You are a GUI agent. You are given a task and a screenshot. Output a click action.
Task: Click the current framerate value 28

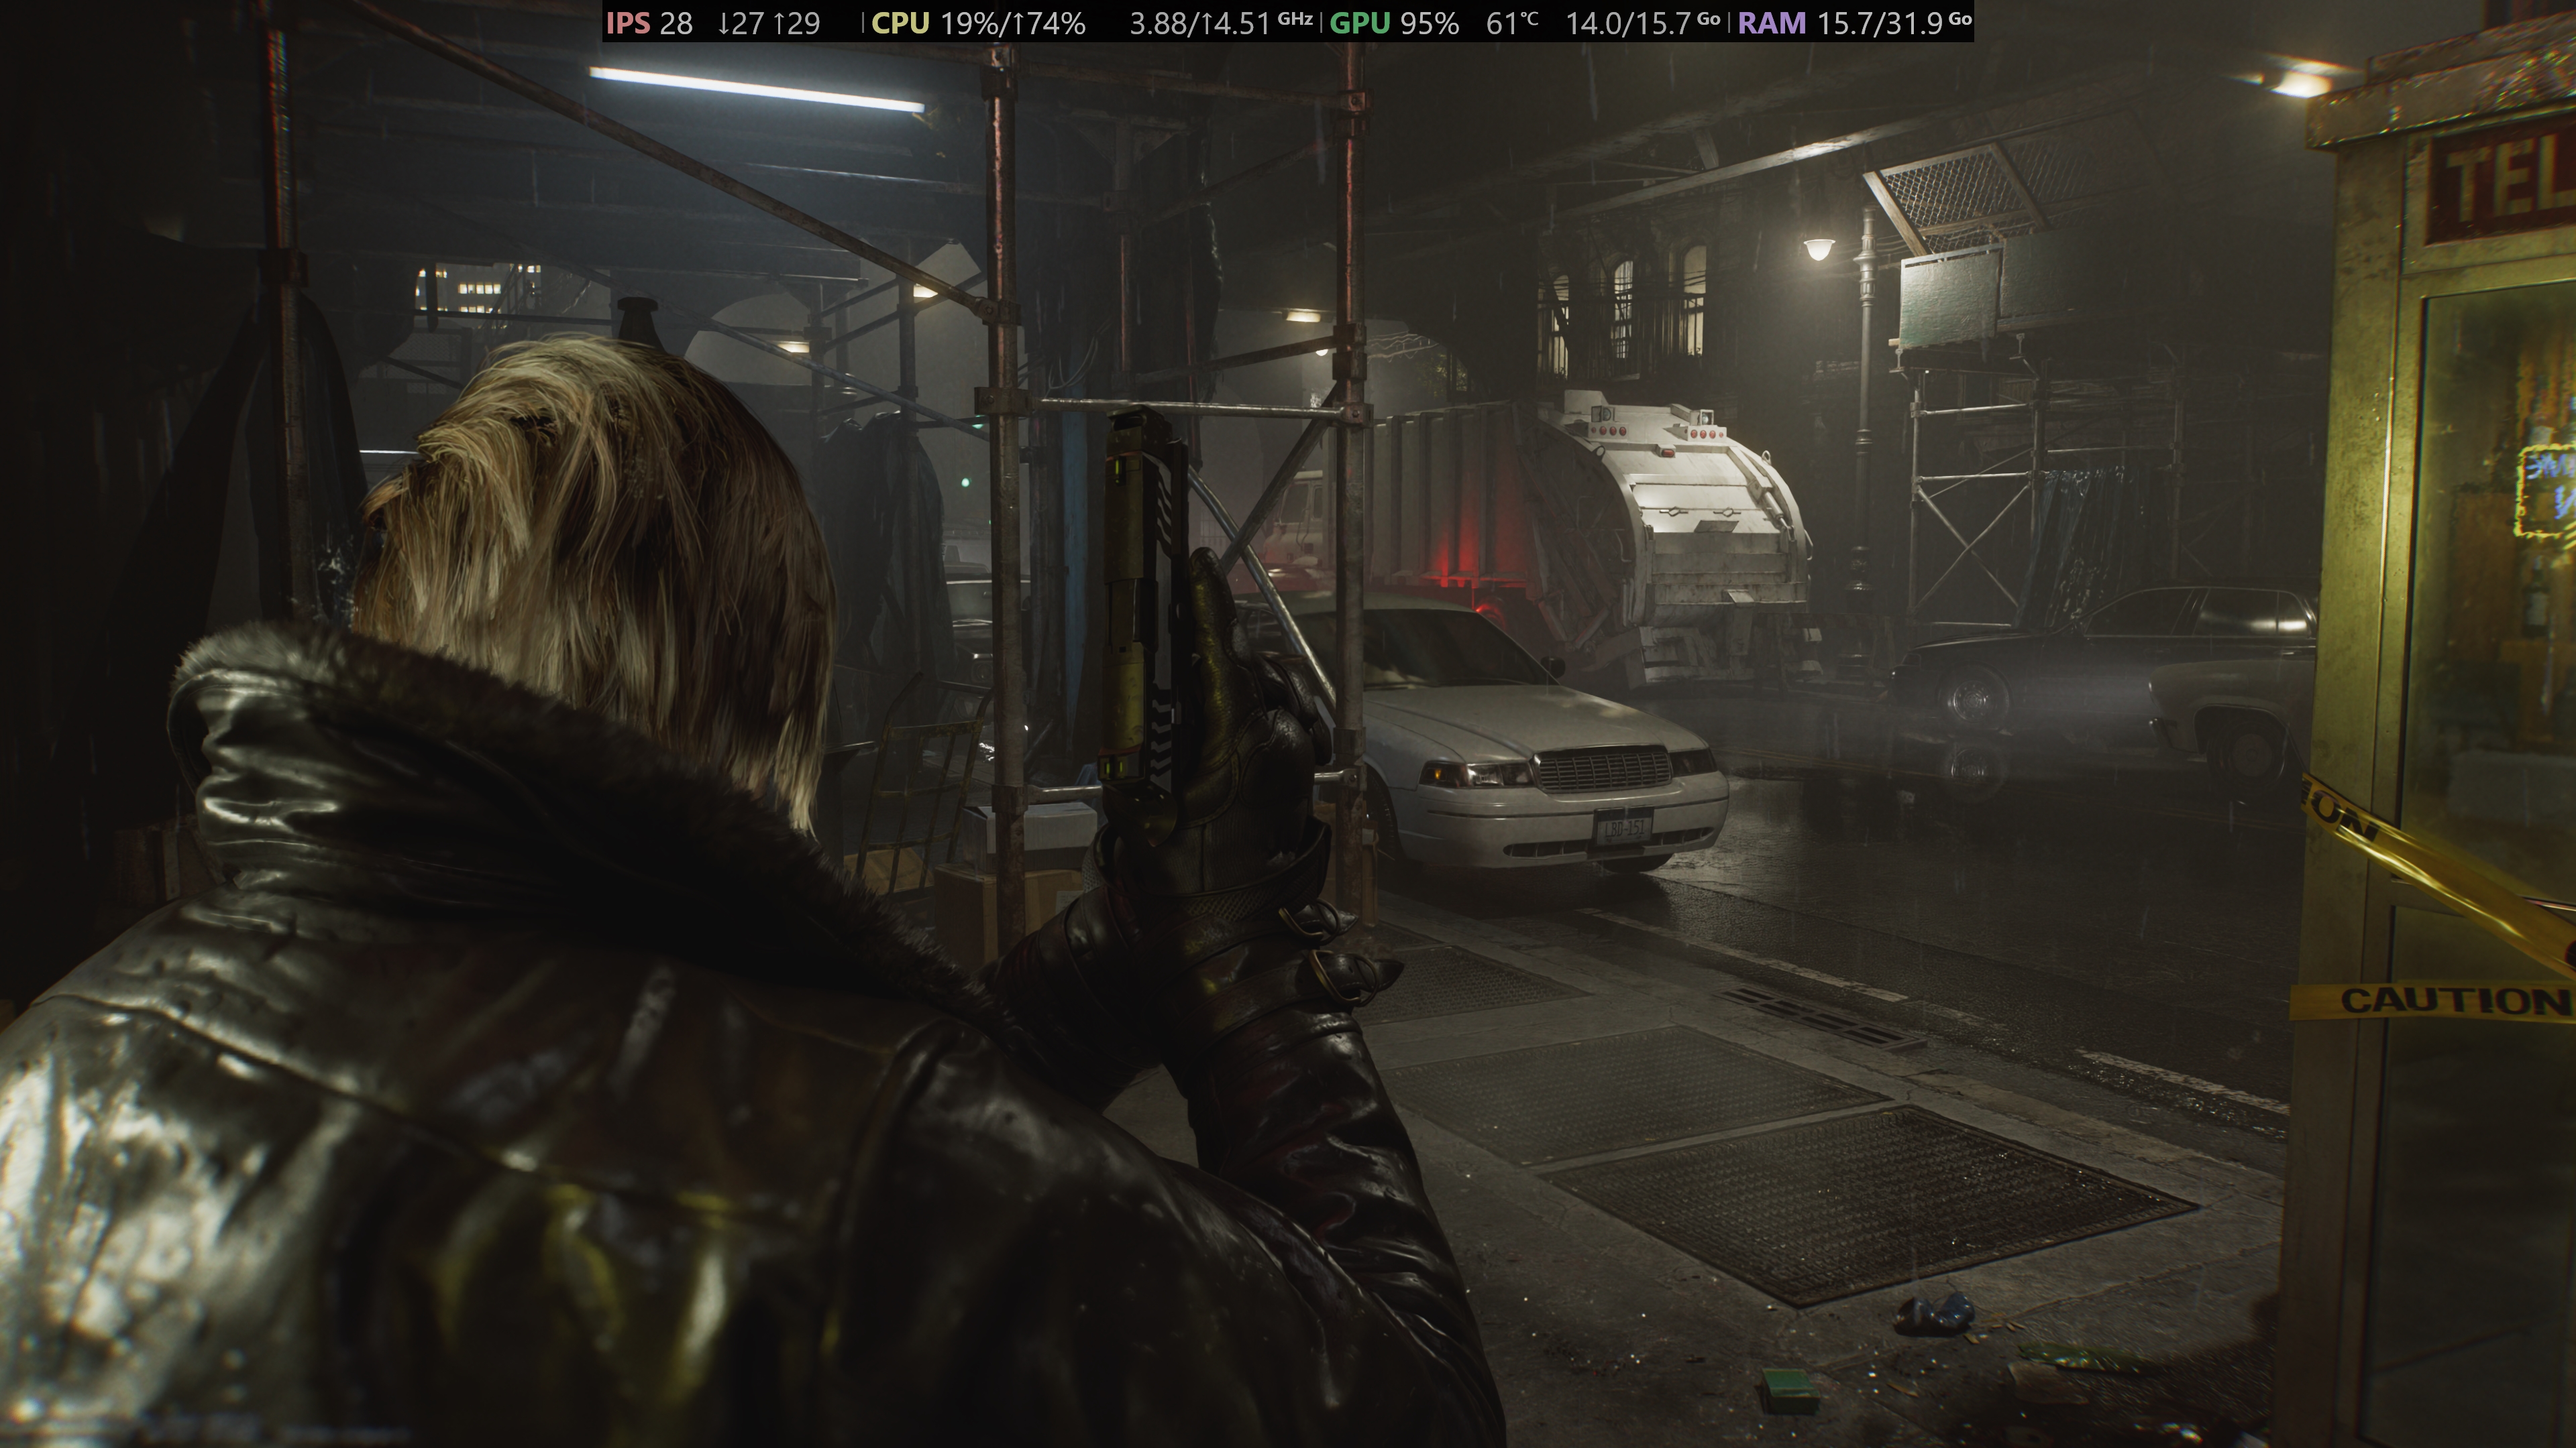676,23
